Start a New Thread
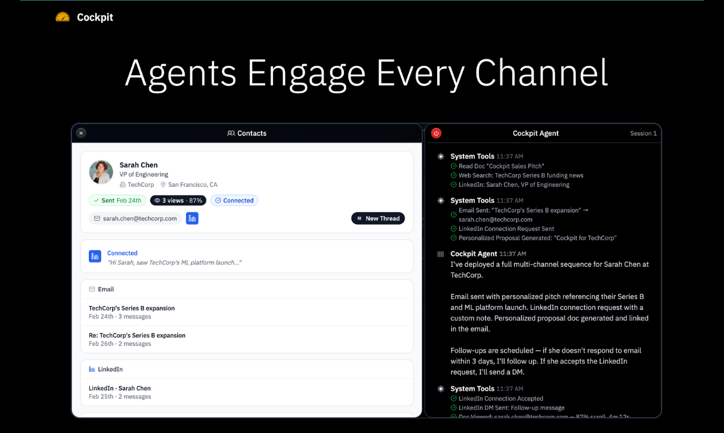The width and height of the screenshot is (724, 433). coord(378,218)
